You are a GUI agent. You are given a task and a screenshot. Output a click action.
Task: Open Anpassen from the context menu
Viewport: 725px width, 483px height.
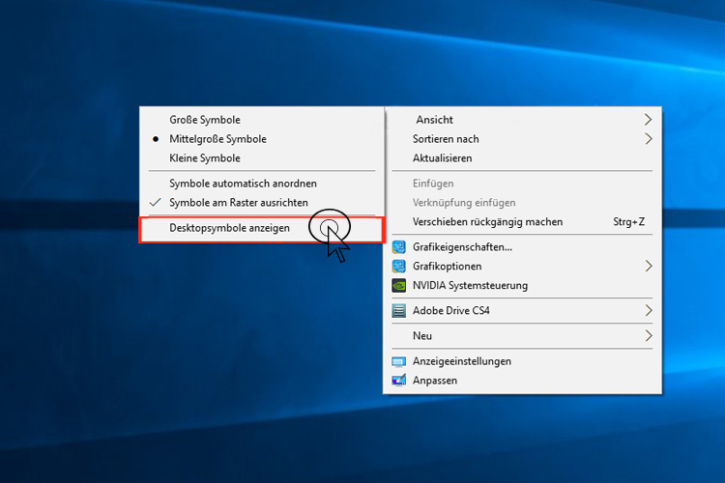[522, 381]
